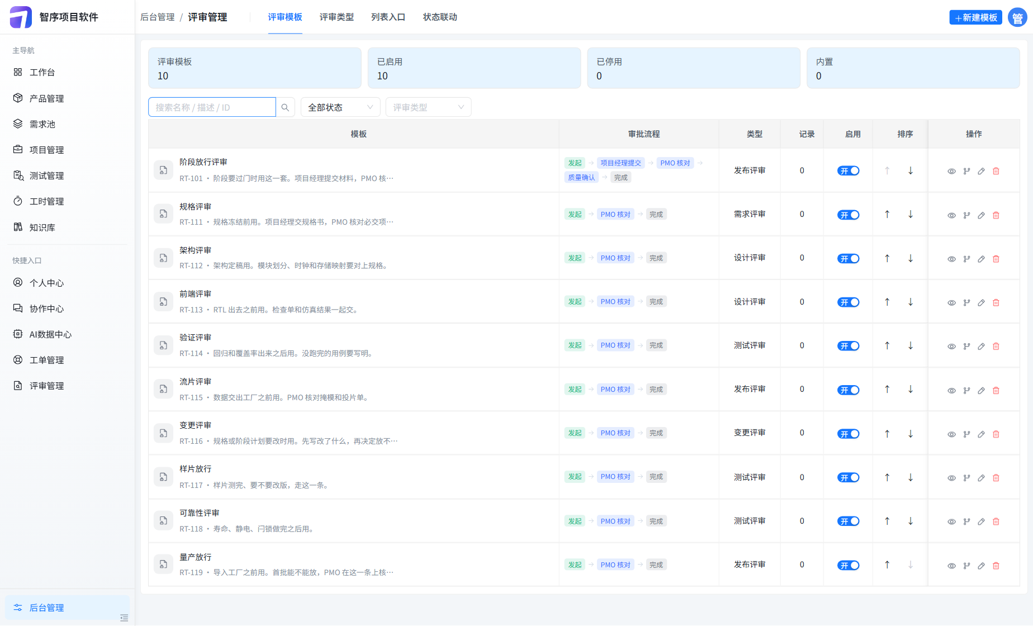Switch to the 评审类型 tab

click(337, 17)
